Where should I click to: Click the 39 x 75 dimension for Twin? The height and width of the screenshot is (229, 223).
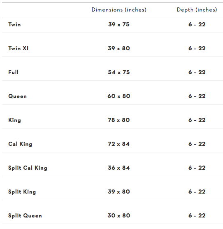point(119,24)
